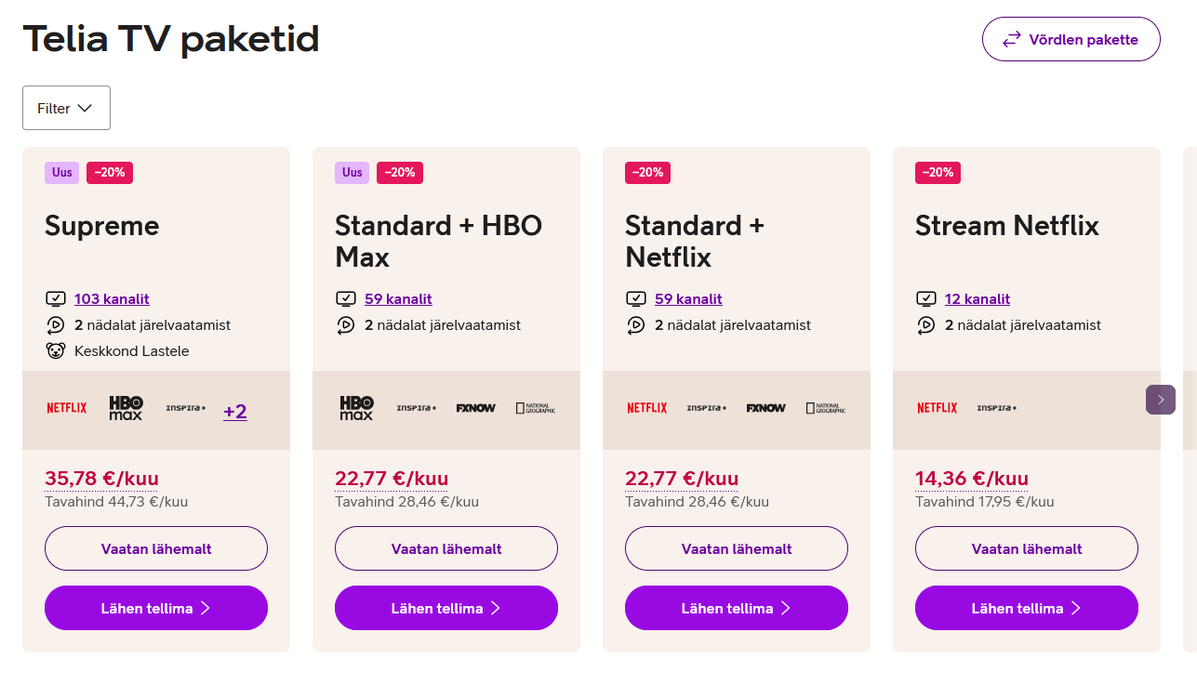The width and height of the screenshot is (1197, 698).
Task: Click the -20% badge on Stream Netflix
Action: 938,173
